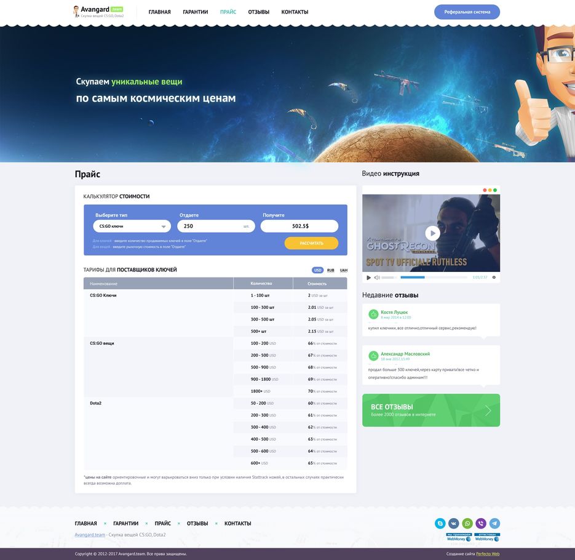Click the Avangard.team link in footer

coord(90,535)
